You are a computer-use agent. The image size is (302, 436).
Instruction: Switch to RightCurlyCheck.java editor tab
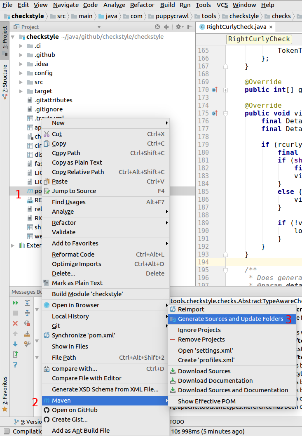(x=236, y=27)
